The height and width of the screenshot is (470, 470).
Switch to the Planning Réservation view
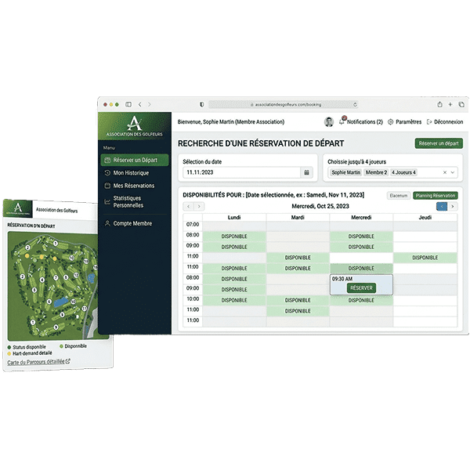pyautogui.click(x=435, y=195)
